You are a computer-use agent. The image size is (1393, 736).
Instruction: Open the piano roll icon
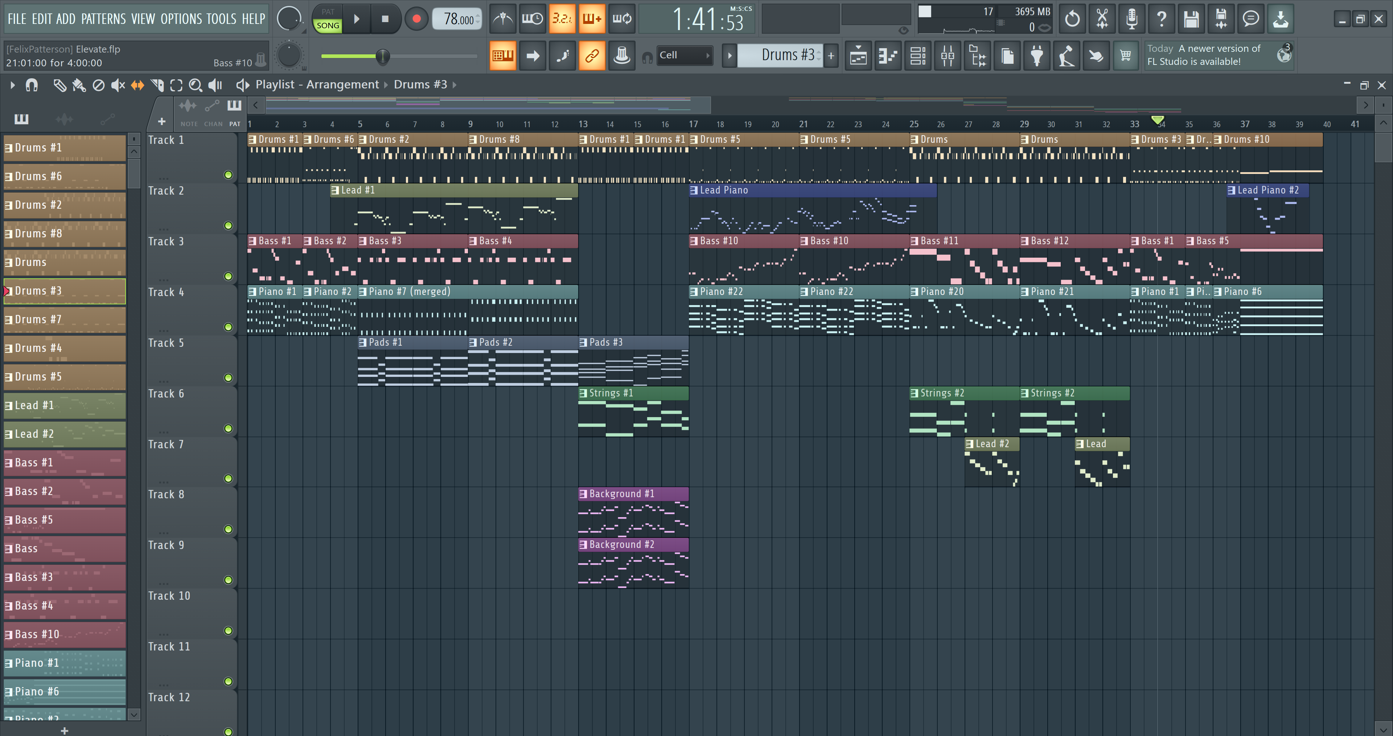click(x=888, y=56)
